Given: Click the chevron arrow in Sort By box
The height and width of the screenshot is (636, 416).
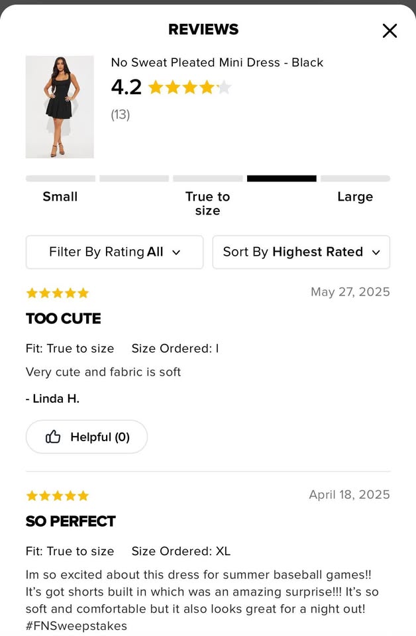Looking at the screenshot, I should pyautogui.click(x=376, y=252).
